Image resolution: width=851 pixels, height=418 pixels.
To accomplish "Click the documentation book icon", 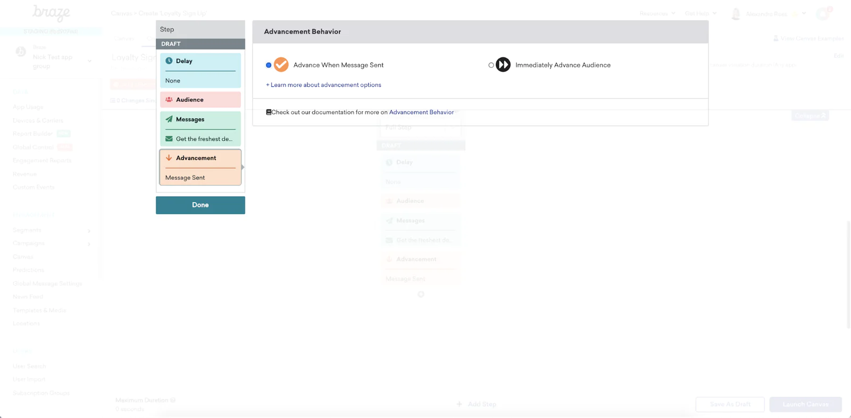I will pyautogui.click(x=269, y=112).
